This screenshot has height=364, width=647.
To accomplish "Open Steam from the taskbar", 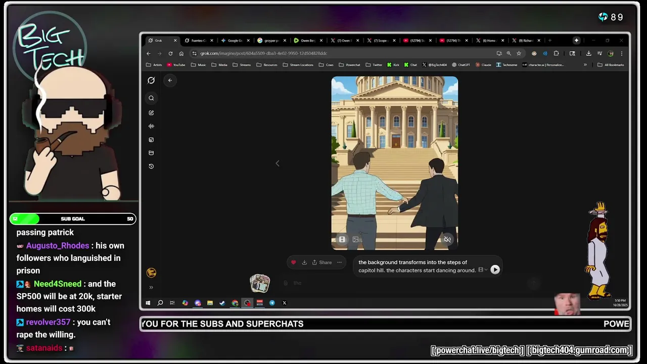I will click(x=222, y=303).
